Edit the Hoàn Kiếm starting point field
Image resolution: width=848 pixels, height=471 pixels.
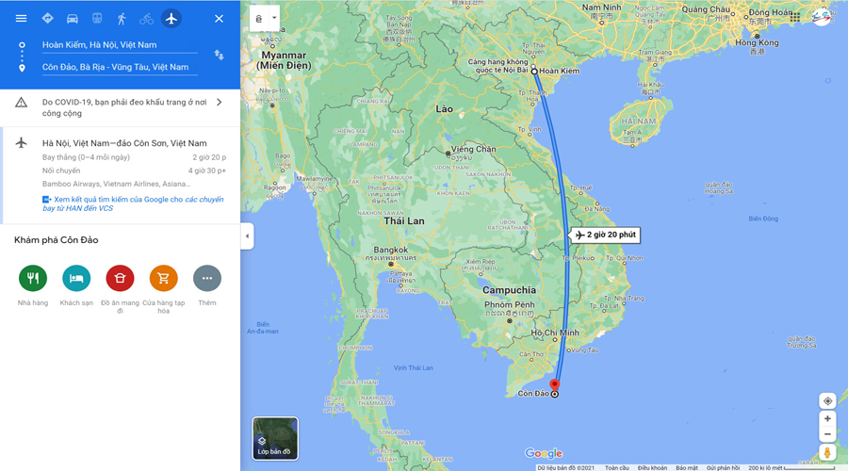pyautogui.click(x=120, y=45)
